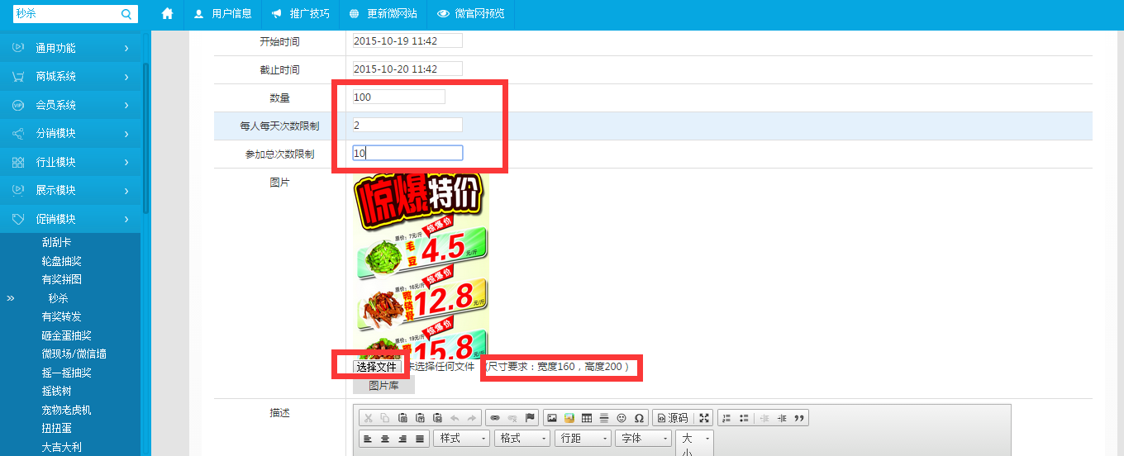The width and height of the screenshot is (1124, 456).
Task: Open the 行距 line spacing dropdown
Action: pos(583,439)
